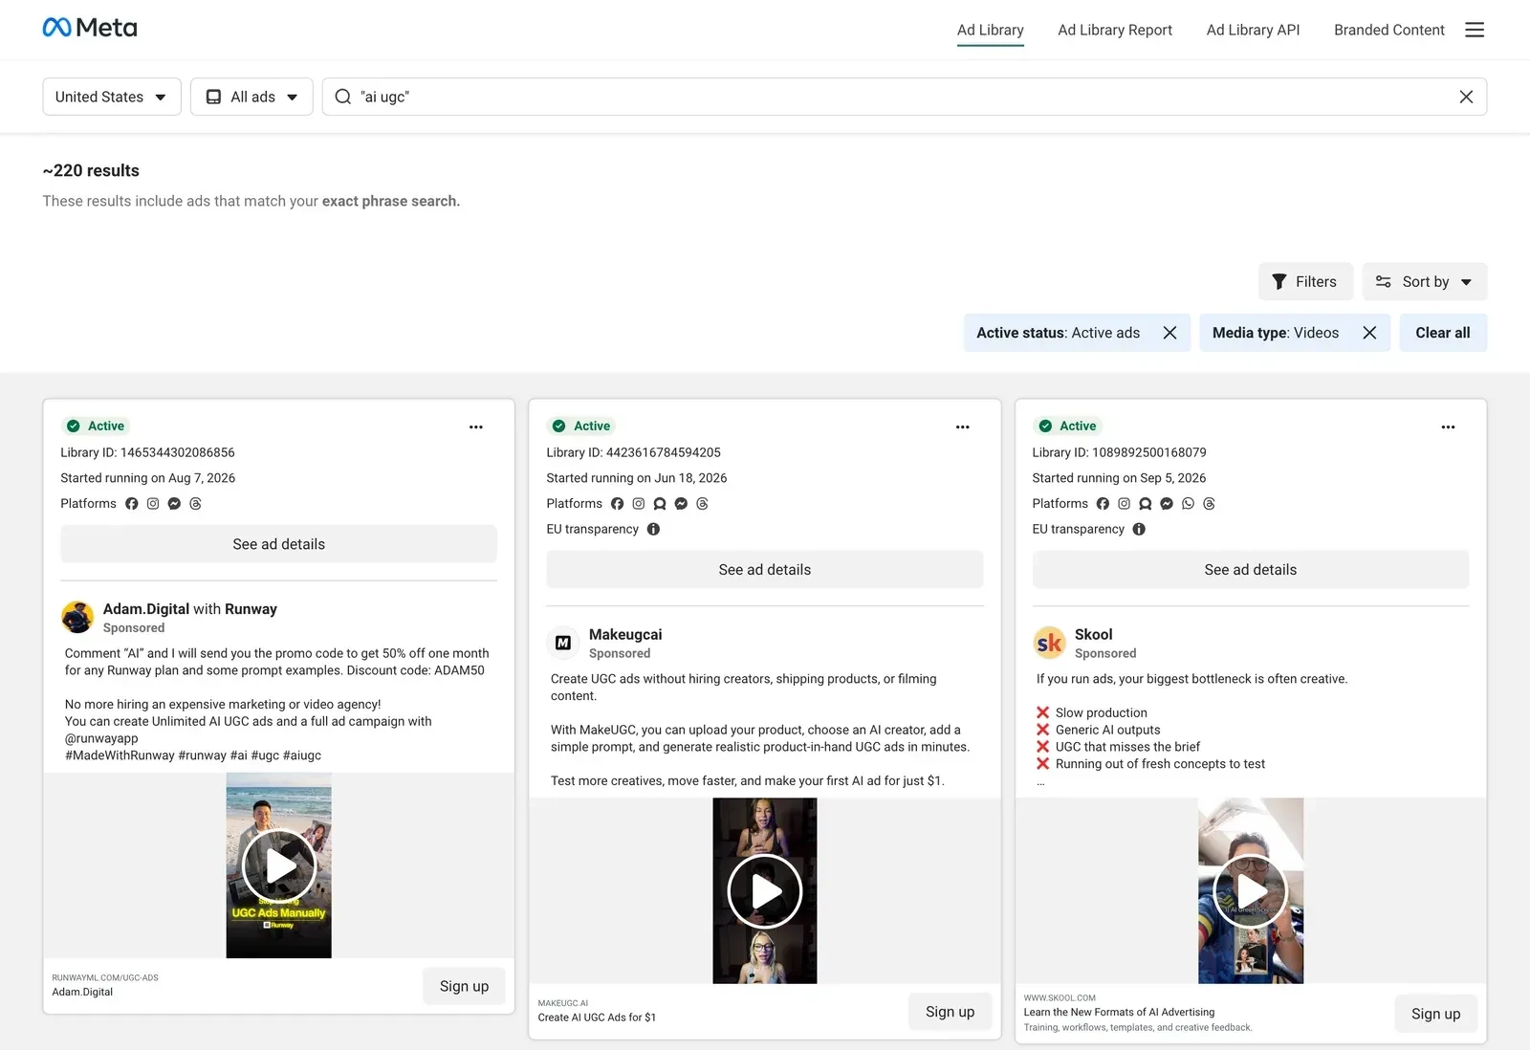Click Clear all filters
1530x1050 pixels.
pos(1443,333)
